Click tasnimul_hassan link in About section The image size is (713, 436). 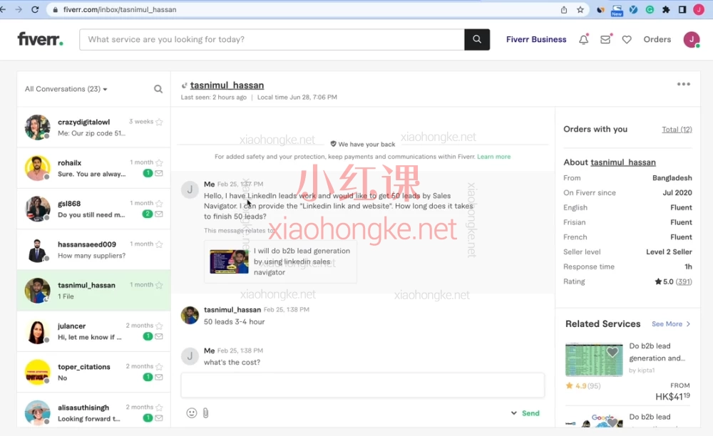tap(623, 162)
